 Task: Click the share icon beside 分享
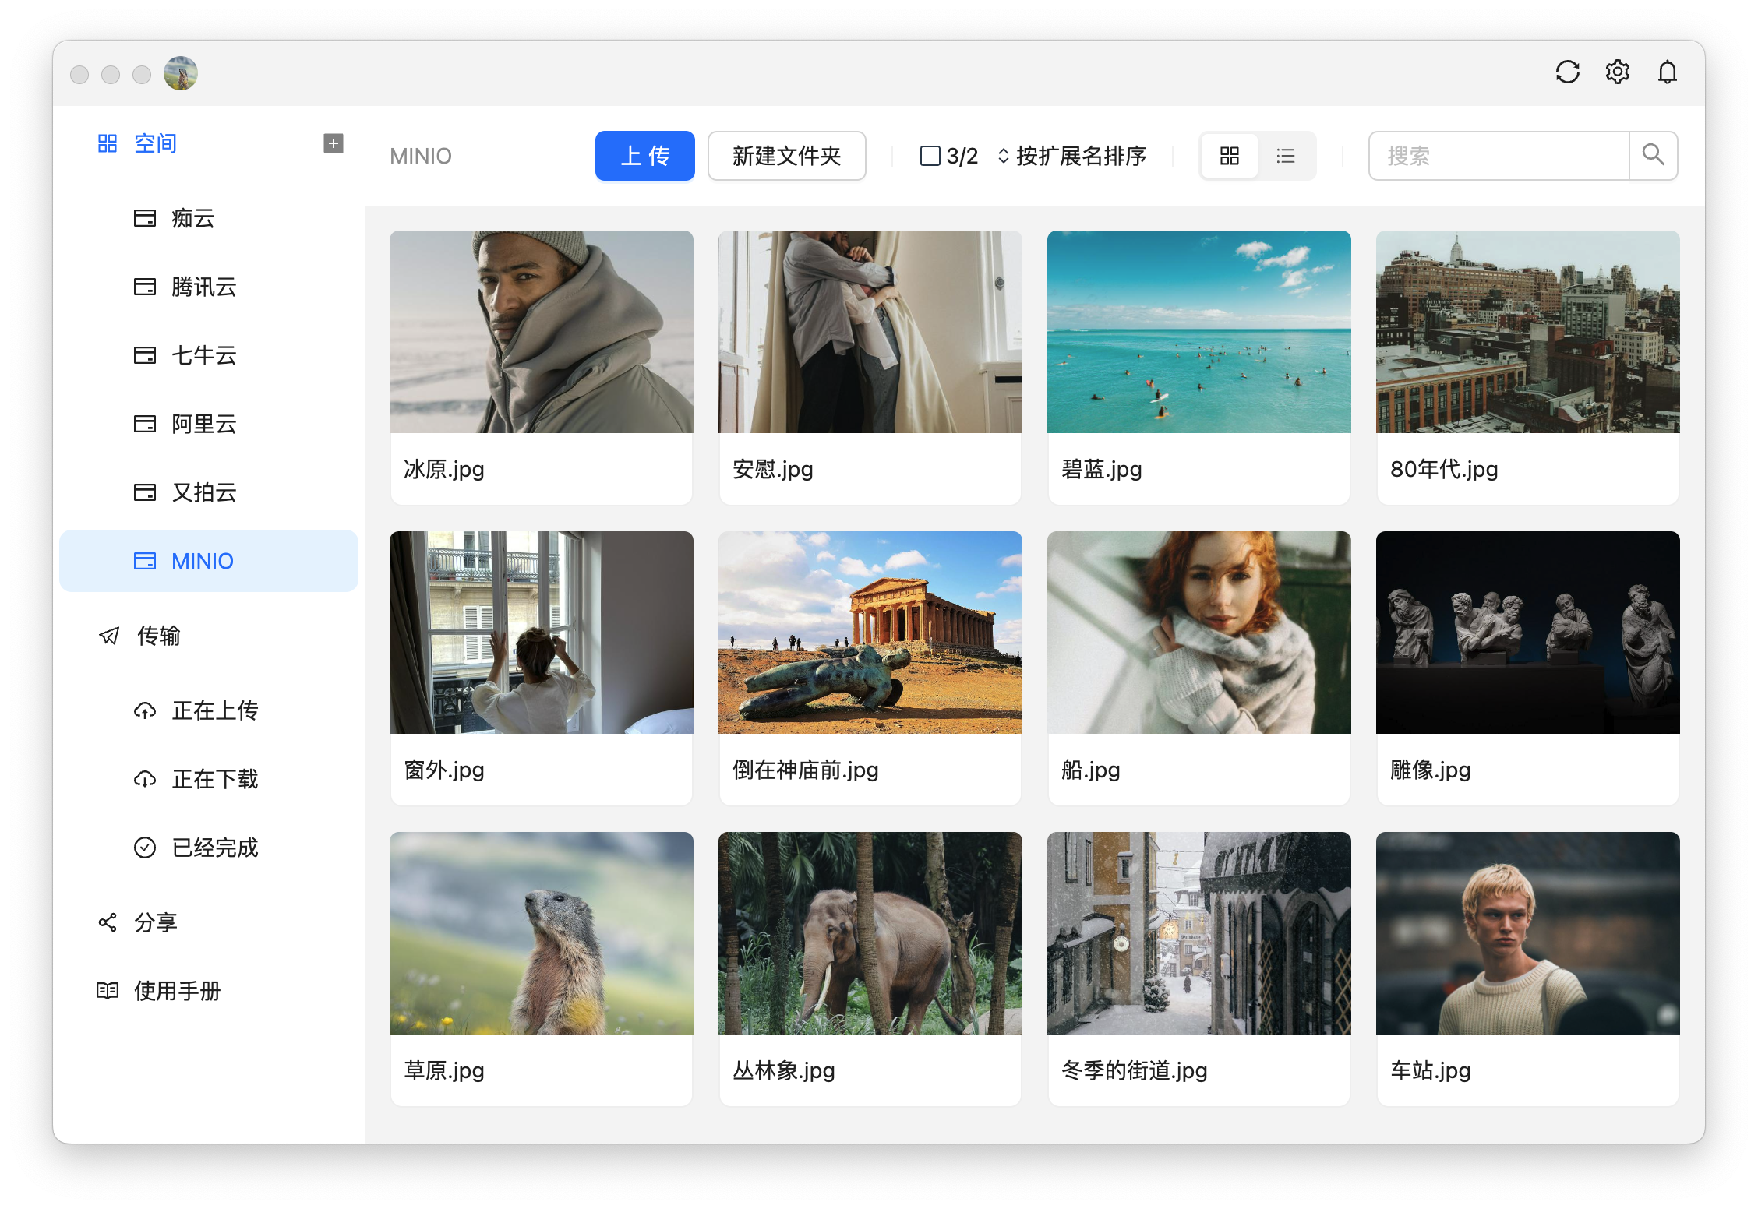click(x=108, y=922)
